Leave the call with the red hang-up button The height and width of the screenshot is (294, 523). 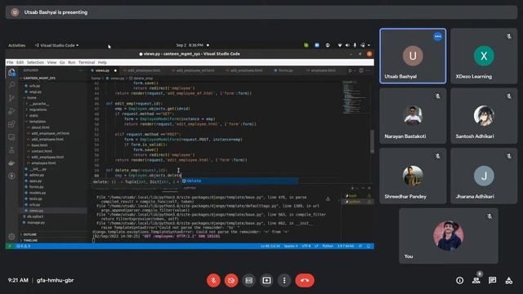(305, 280)
